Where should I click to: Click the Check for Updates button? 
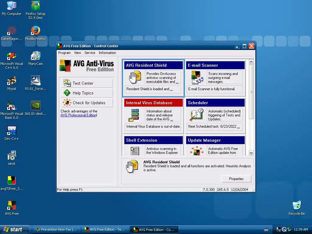pyautogui.click(x=87, y=103)
